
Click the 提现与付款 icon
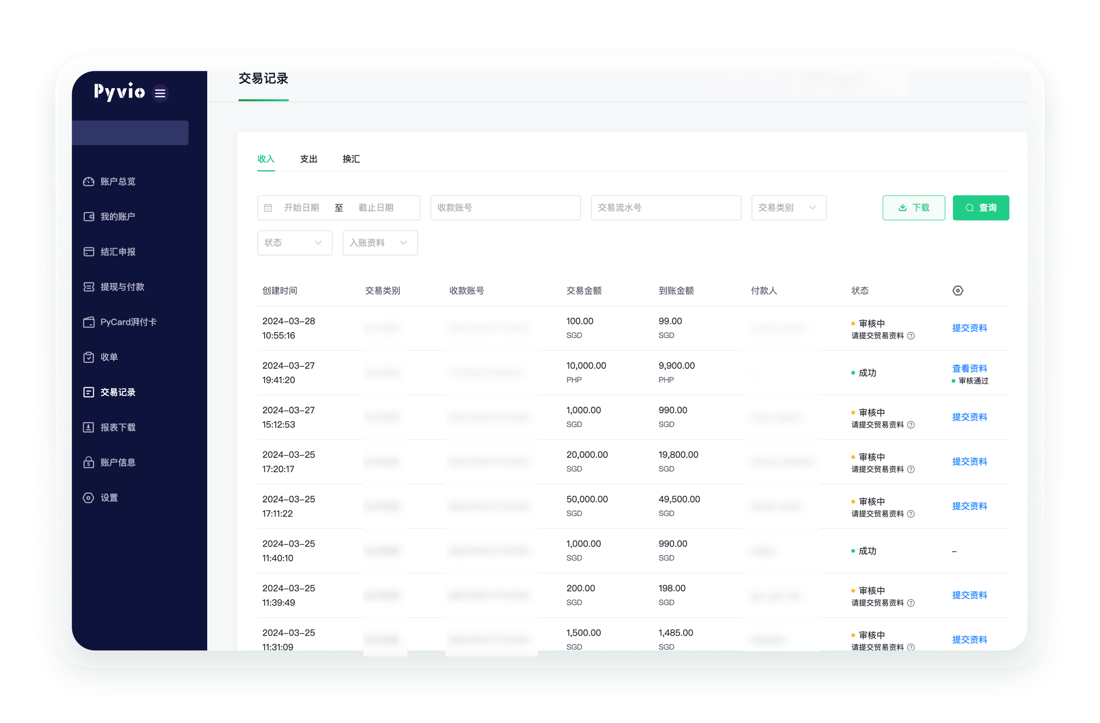[88, 287]
